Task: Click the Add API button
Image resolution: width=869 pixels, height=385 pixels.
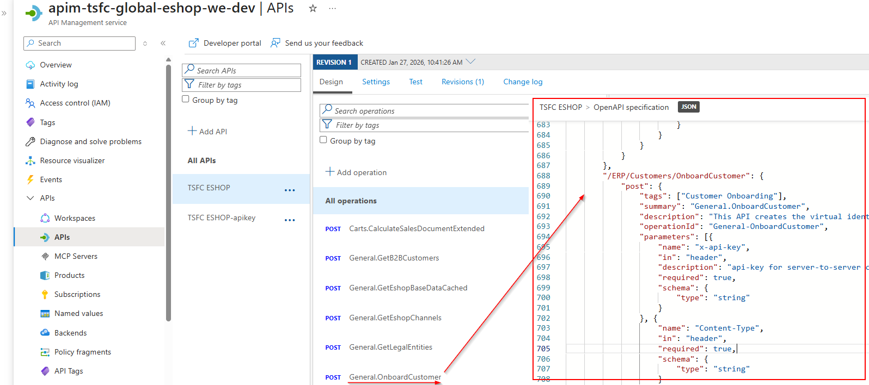Action: coord(207,132)
